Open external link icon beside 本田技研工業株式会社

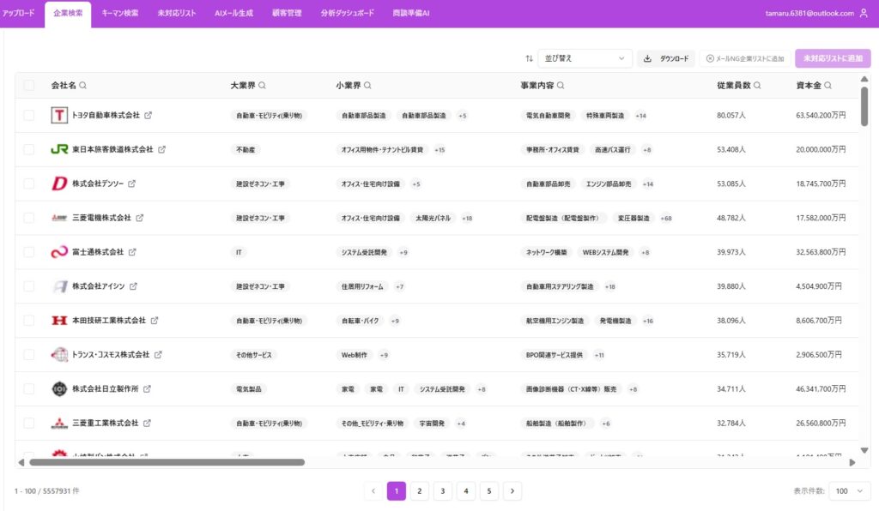(x=155, y=320)
